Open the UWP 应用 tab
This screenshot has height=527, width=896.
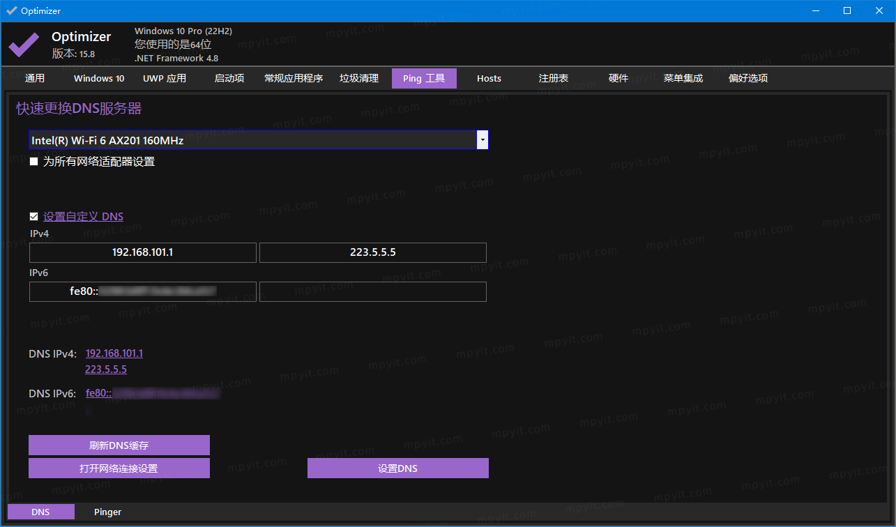(x=165, y=78)
